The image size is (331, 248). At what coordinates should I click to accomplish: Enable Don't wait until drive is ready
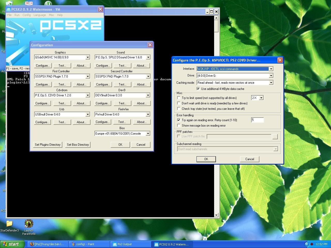pyautogui.click(x=179, y=103)
